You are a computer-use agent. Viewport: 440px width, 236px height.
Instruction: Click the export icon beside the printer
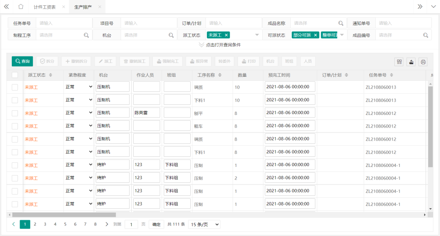pos(411,62)
